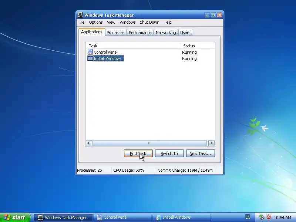Click the Install Windows task icon
This screenshot has width=296, height=222.
(90, 58)
